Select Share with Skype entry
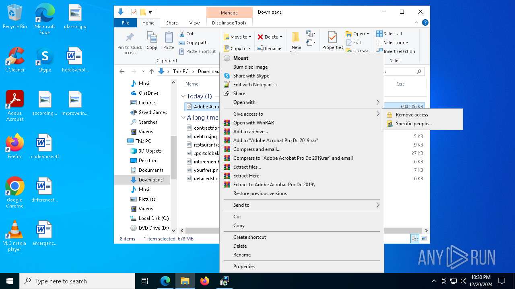This screenshot has height=289, width=515. 251,76
